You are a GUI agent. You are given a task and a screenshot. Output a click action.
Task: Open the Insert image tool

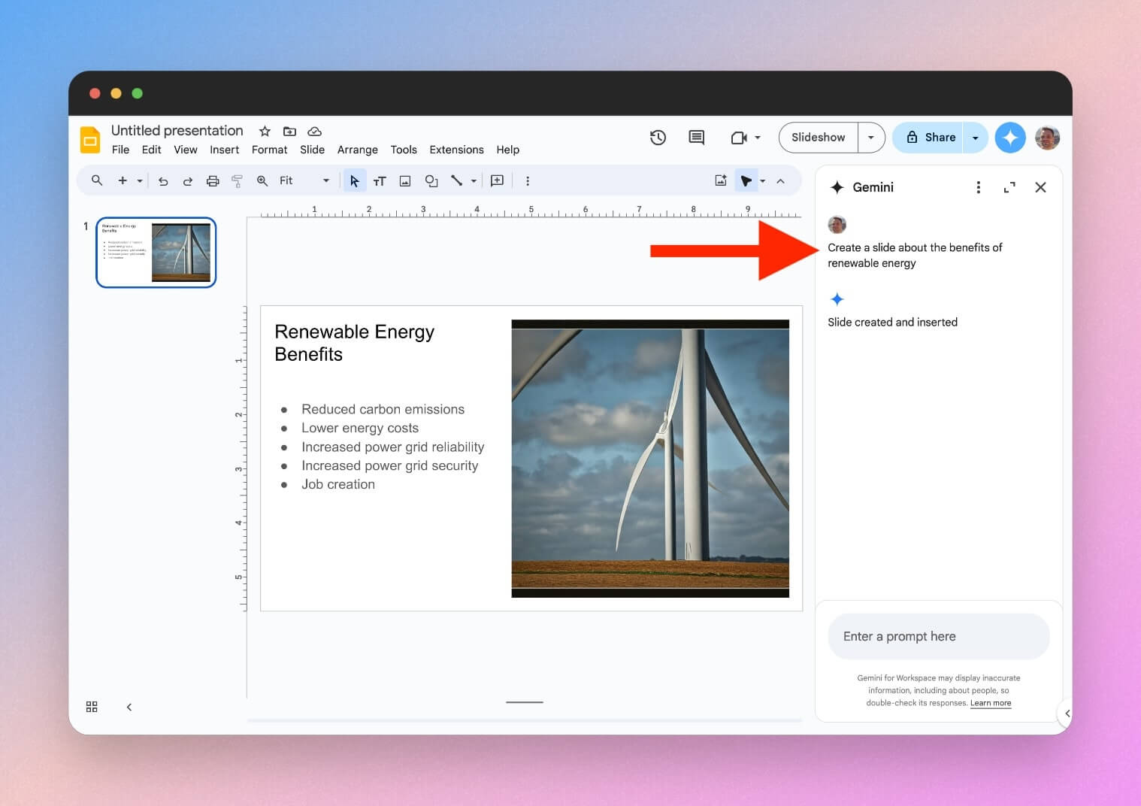click(x=405, y=180)
